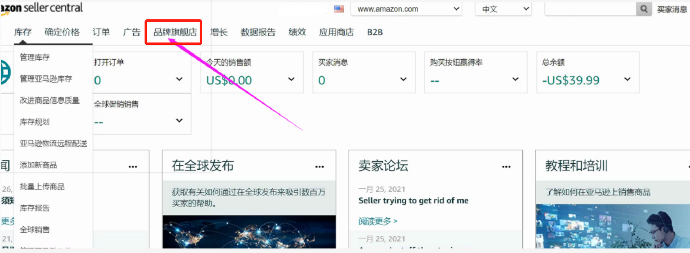690x253 pixels.
Task: Click the world map image in 在全球发布
Action: tap(249, 232)
